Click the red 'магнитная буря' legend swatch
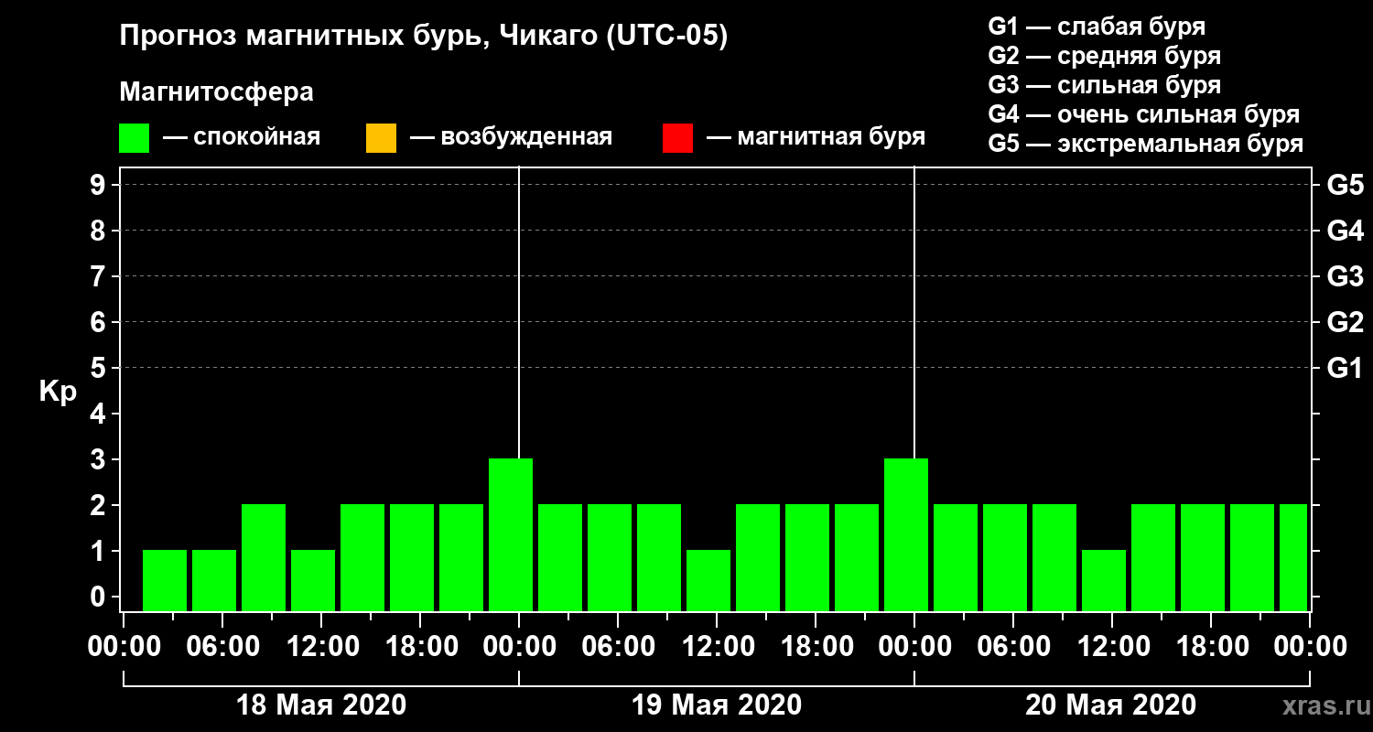Screen dimensions: 1373x732 pos(677,138)
